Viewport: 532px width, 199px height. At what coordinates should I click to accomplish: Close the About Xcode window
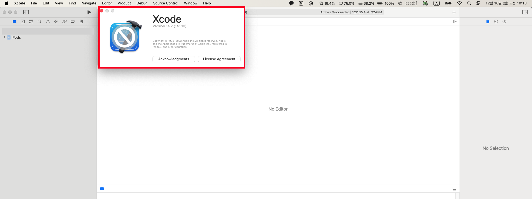click(102, 11)
